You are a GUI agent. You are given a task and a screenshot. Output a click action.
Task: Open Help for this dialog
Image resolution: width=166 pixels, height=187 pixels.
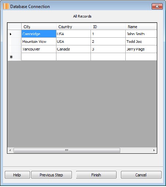(17, 175)
